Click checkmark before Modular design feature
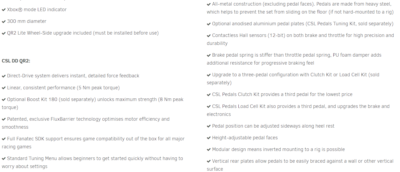 209,150
